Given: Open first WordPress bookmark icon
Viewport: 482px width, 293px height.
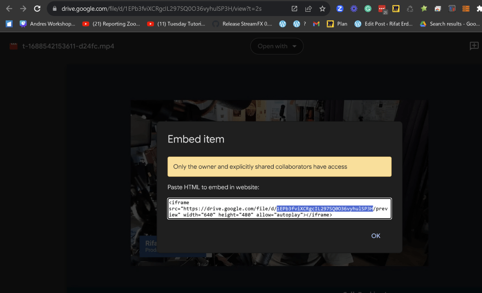Looking at the screenshot, I should coord(283,24).
